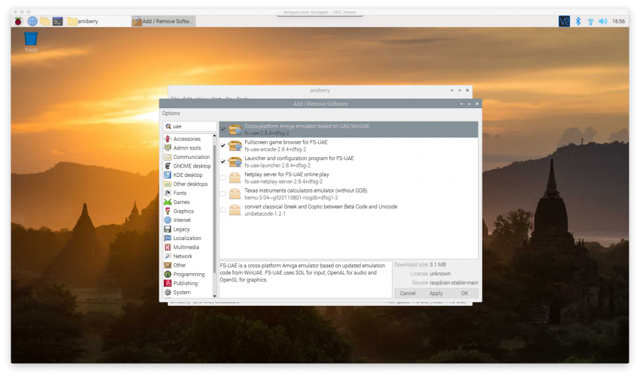
Task: Check the fs-uae-netplay-server package checkbox
Action: pyautogui.click(x=223, y=178)
